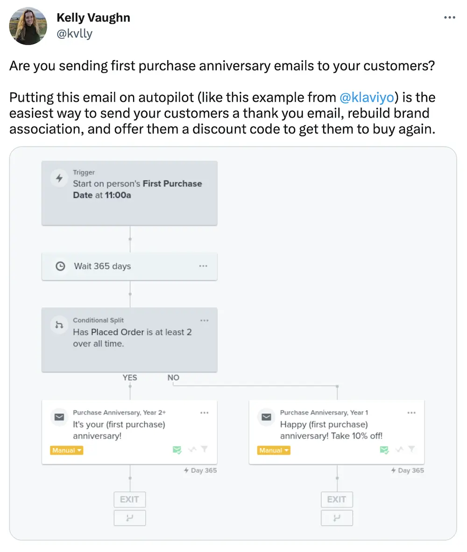Screen dimensions: 467x552
Task: Open the tweet's three-dot more menu
Action: pyautogui.click(x=449, y=17)
